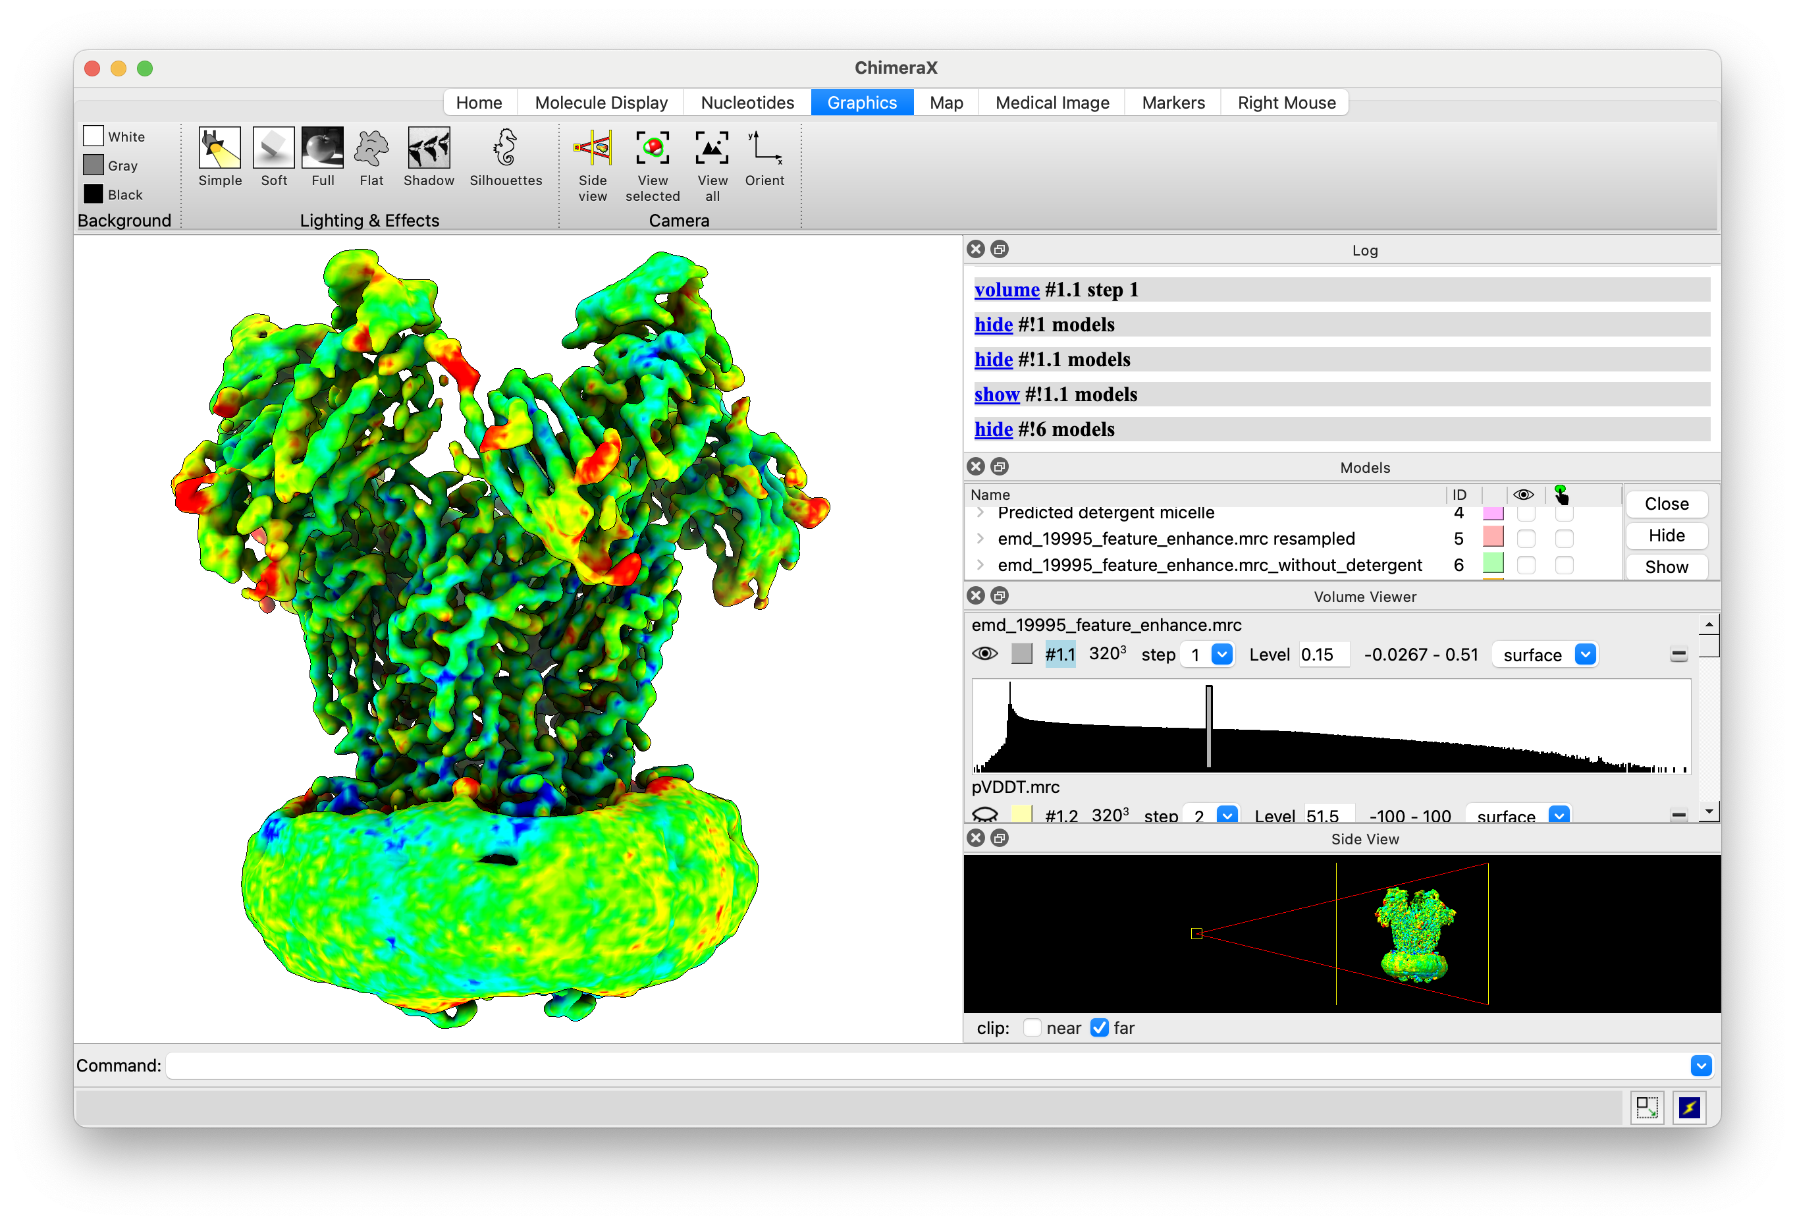This screenshot has height=1225, width=1795.
Task: Check selected box for model 5 resampled
Action: (1564, 538)
